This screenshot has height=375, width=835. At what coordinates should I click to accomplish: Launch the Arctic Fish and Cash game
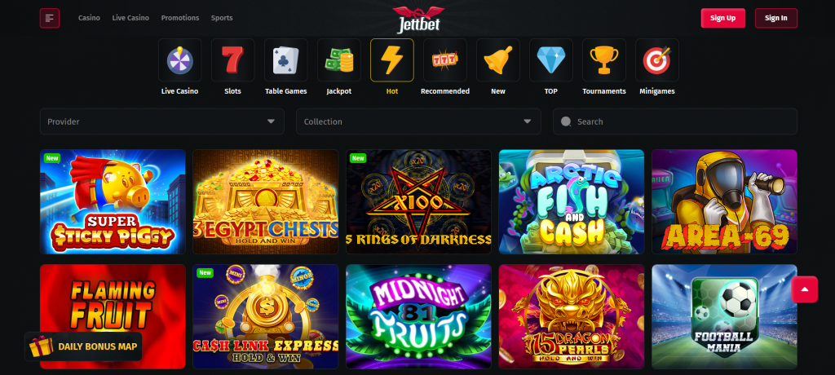[572, 202]
